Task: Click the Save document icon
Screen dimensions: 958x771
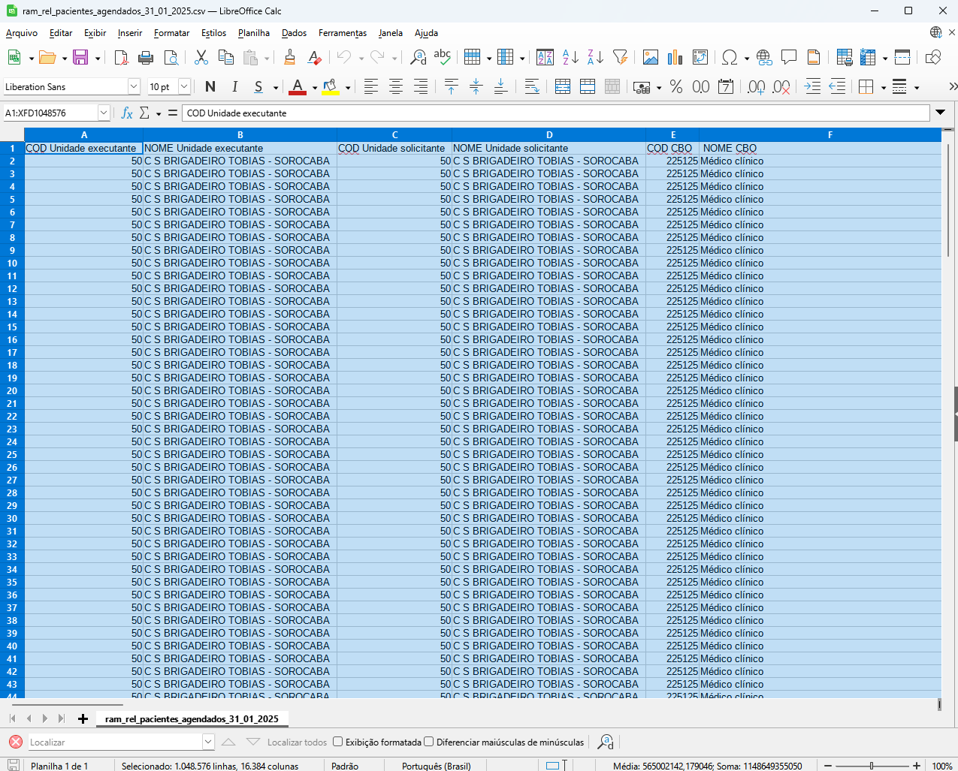Action: click(80, 58)
